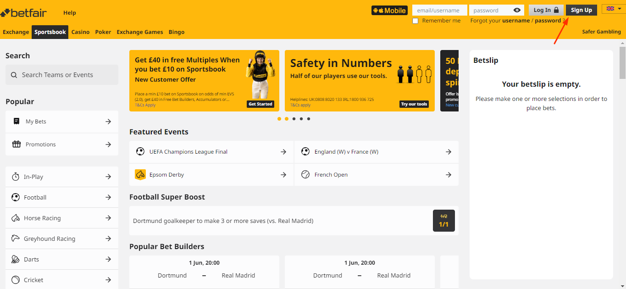Click the Epsom Derby horse icon
The width and height of the screenshot is (626, 289).
click(x=140, y=175)
